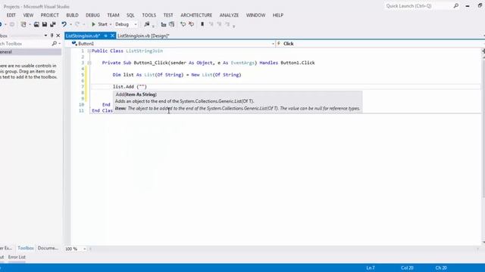Click the Open File toolbar icon
This screenshot has width=485, height=272.
coord(36,24)
